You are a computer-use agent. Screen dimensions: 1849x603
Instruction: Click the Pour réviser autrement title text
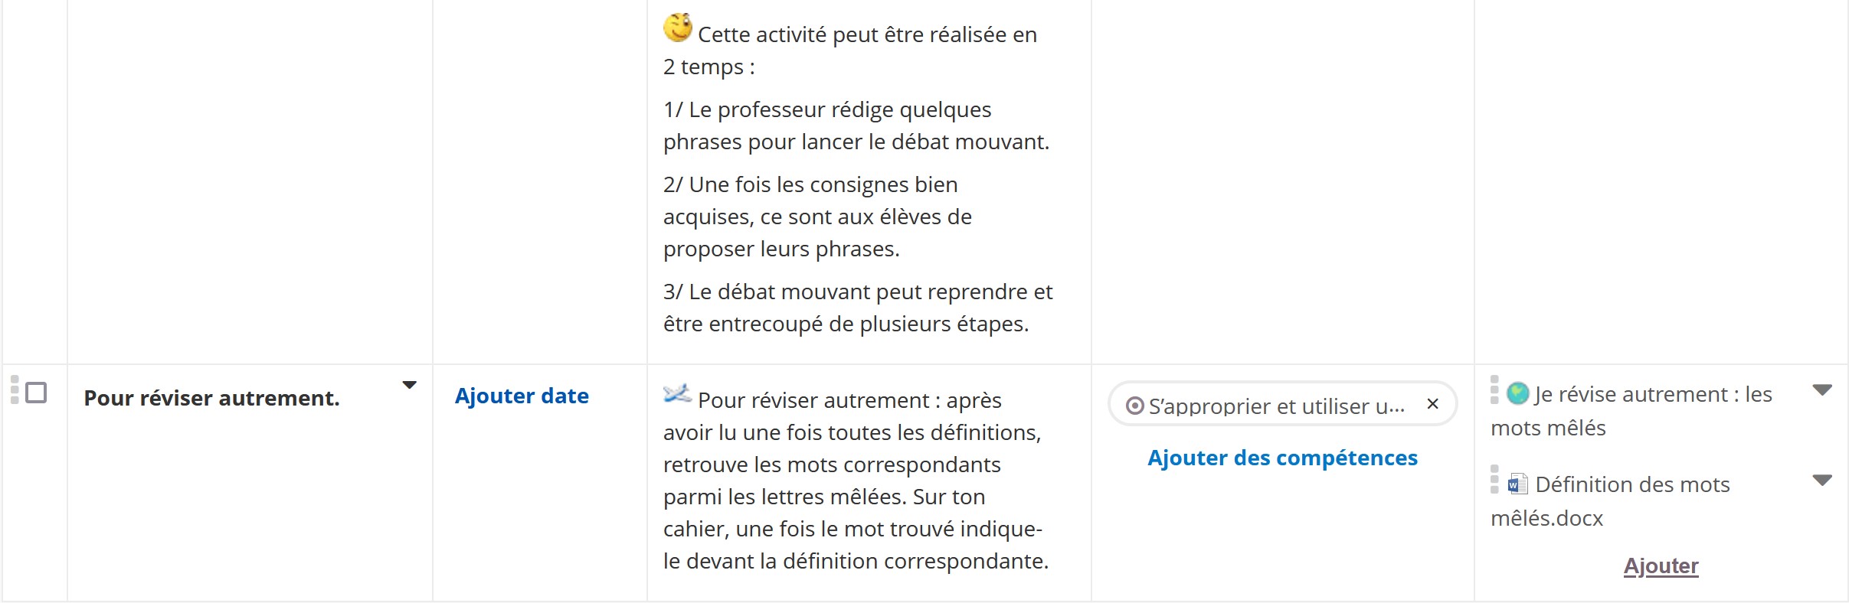pyautogui.click(x=211, y=398)
